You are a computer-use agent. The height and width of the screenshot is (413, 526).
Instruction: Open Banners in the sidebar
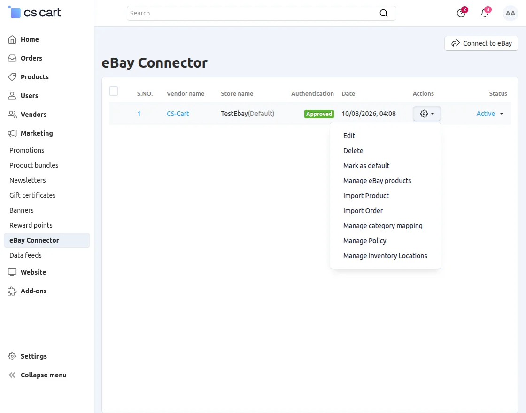point(22,211)
